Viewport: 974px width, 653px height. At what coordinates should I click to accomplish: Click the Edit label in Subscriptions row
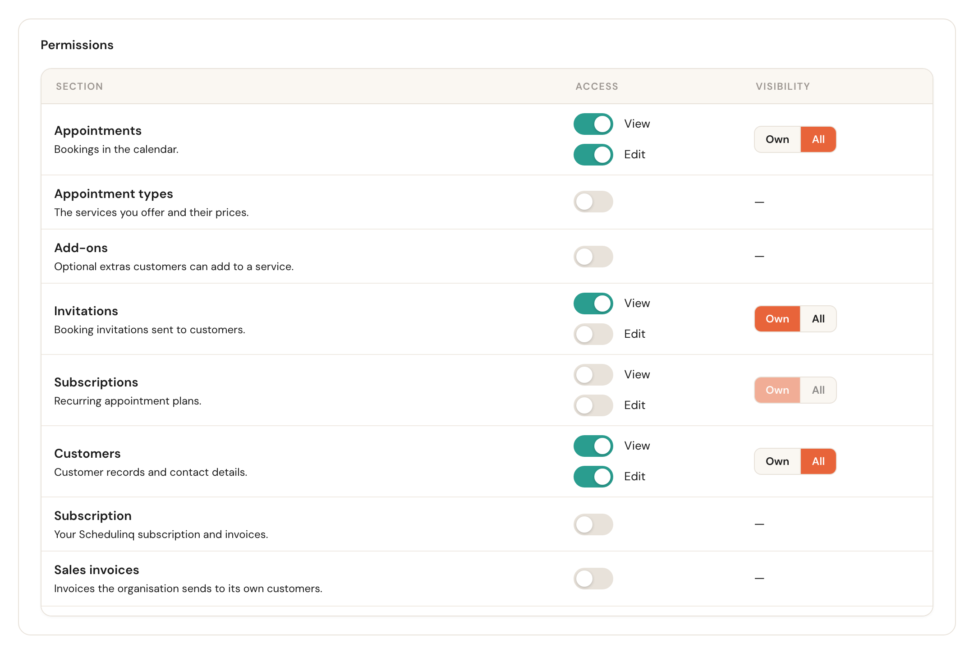[x=634, y=405]
